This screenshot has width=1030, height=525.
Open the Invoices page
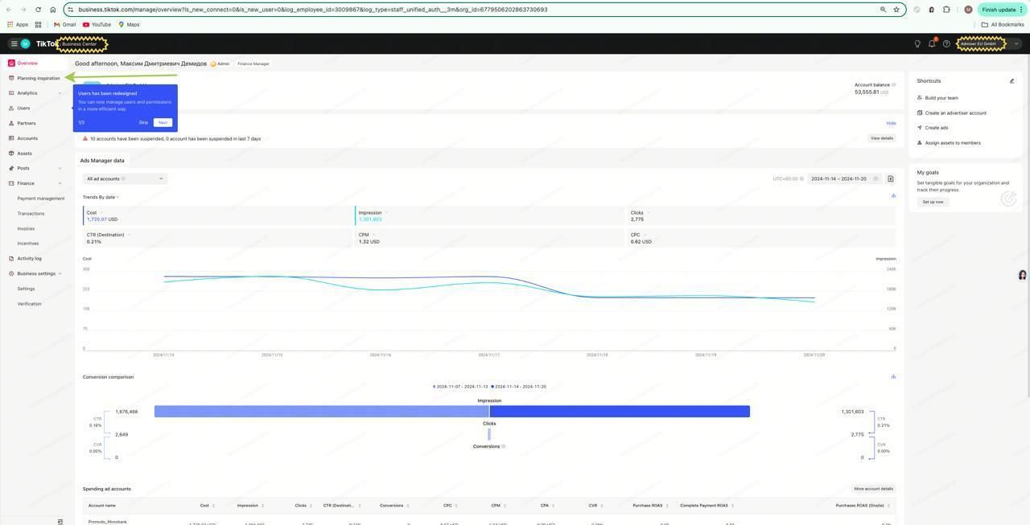26,228
